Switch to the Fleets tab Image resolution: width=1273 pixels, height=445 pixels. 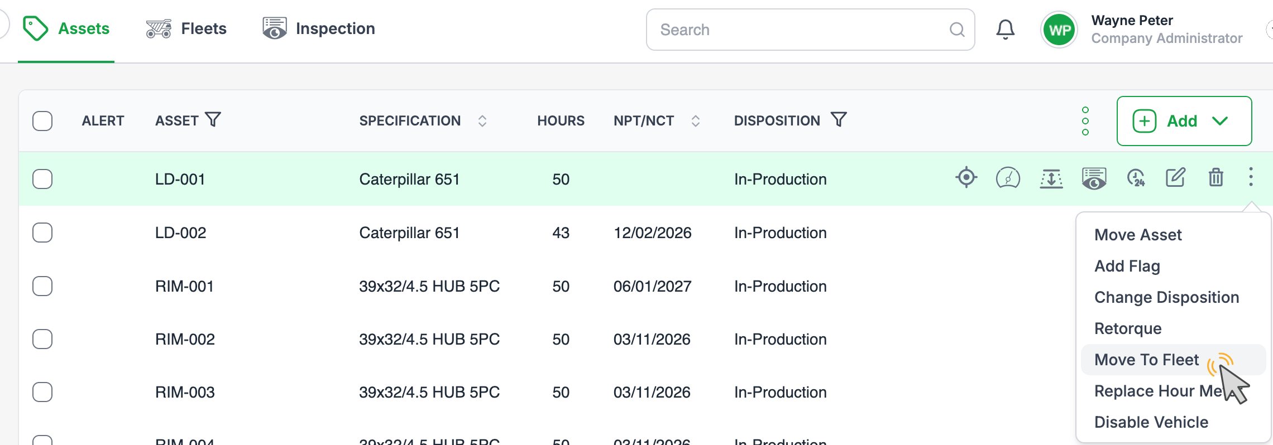tap(186, 28)
